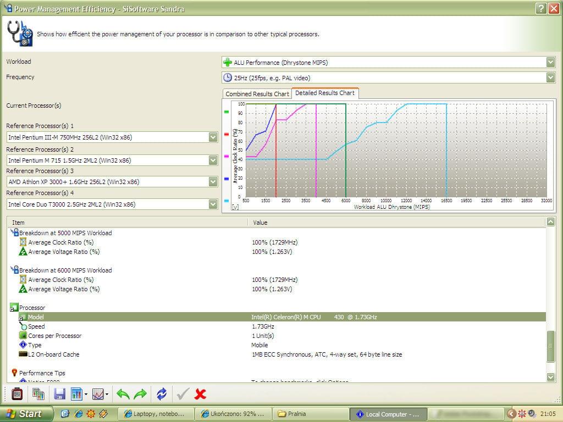This screenshot has height=422, width=563.
Task: Click the Windows Start button
Action: point(26,414)
